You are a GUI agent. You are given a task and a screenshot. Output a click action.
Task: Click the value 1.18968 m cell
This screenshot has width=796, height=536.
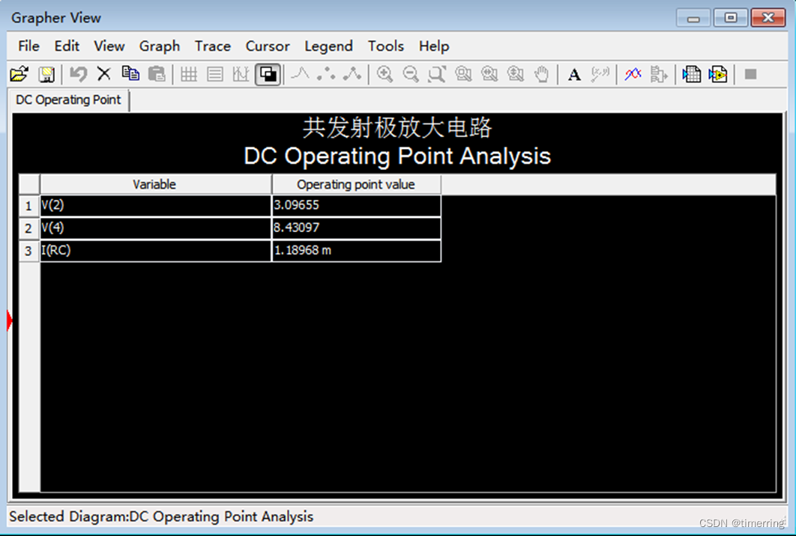coord(356,251)
